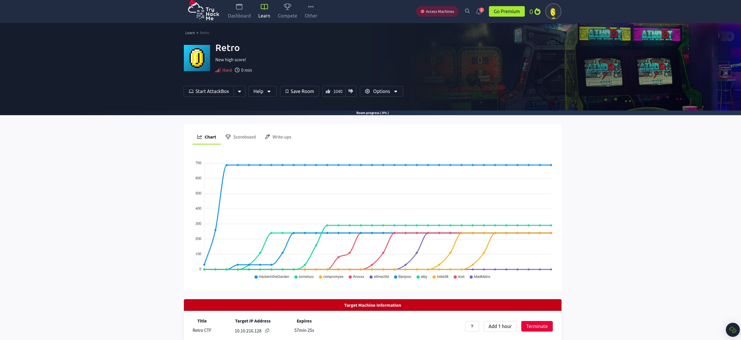This screenshot has height=340, width=741.
Task: Click the Add 1 hour button
Action: pyautogui.click(x=500, y=326)
